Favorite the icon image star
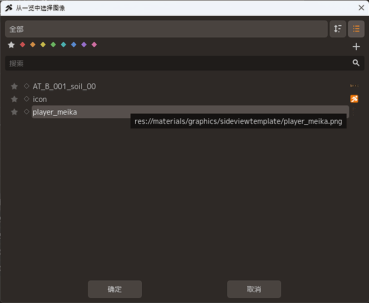369x303 pixels. 15,99
